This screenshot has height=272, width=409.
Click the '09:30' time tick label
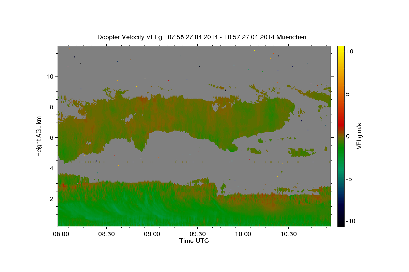[x=197, y=234]
